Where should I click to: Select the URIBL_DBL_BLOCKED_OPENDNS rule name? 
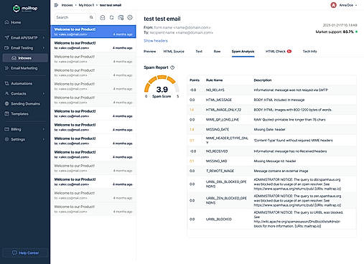coord(226,184)
